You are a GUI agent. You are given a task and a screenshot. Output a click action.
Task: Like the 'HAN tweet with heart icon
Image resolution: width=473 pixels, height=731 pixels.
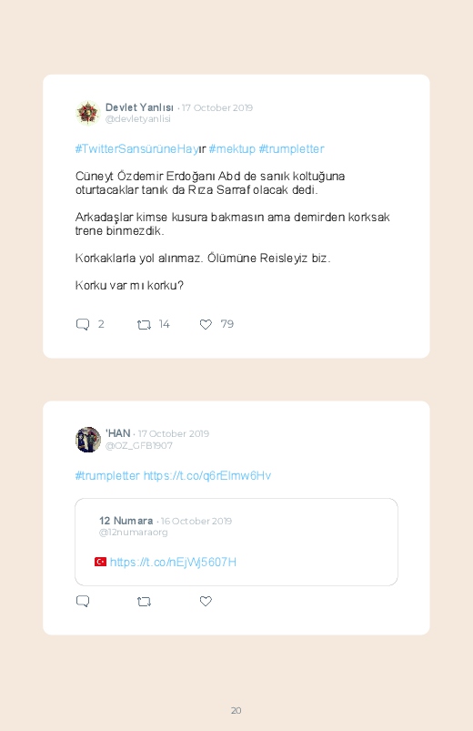tap(206, 601)
